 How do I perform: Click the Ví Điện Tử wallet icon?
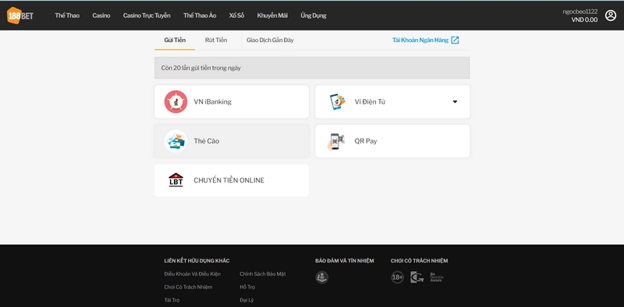pos(337,102)
